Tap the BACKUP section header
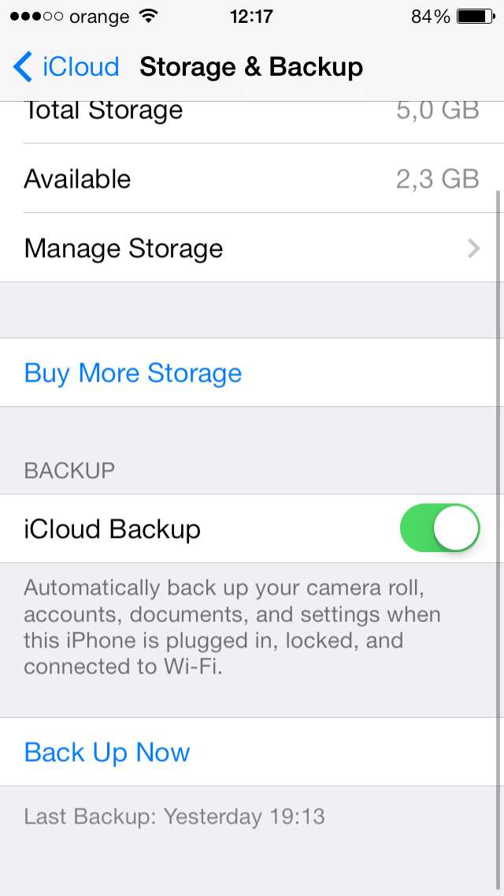This screenshot has height=896, width=504. pos(69,470)
